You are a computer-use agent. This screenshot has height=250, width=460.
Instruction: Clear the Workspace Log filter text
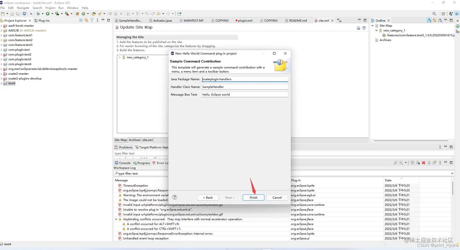pos(452,173)
